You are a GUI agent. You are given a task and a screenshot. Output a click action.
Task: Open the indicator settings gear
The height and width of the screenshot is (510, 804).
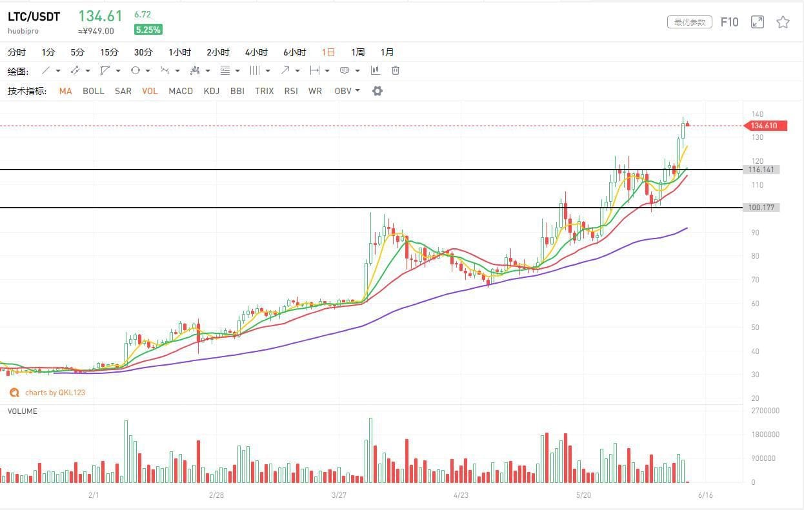point(377,91)
